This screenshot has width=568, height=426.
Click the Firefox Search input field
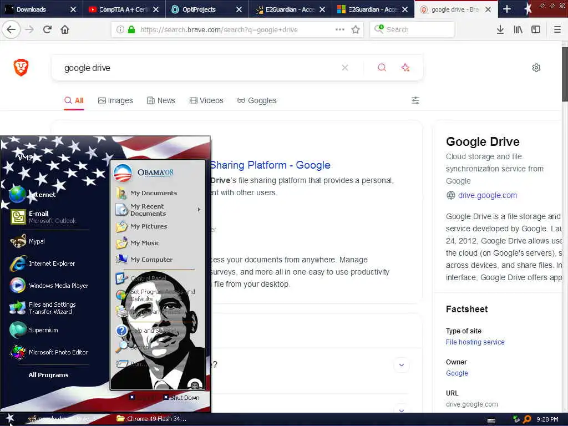(x=412, y=30)
